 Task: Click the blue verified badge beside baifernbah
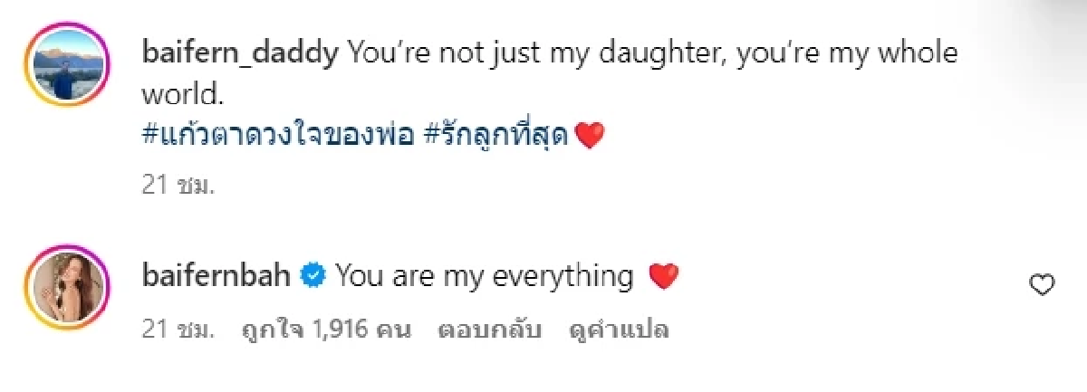coord(313,276)
